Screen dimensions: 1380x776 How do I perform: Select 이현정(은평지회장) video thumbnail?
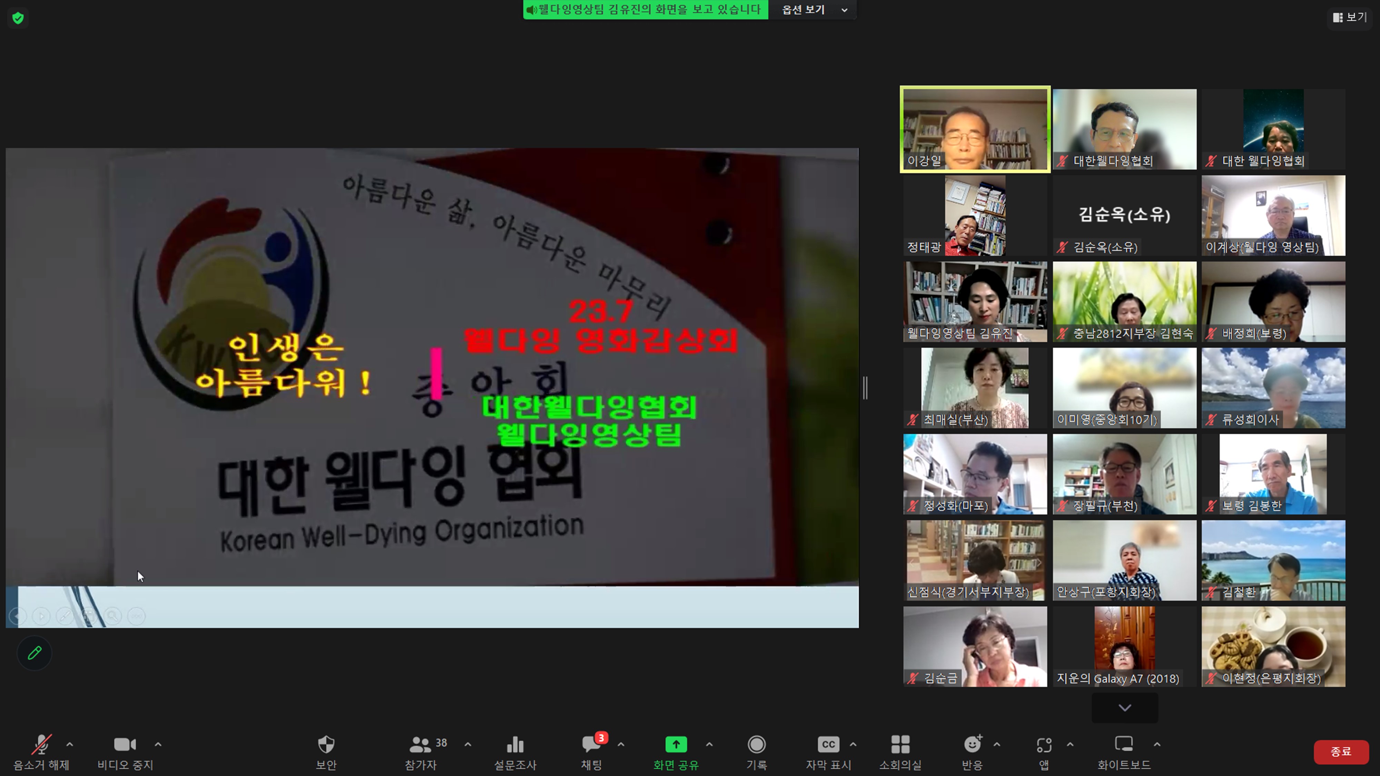1273,646
